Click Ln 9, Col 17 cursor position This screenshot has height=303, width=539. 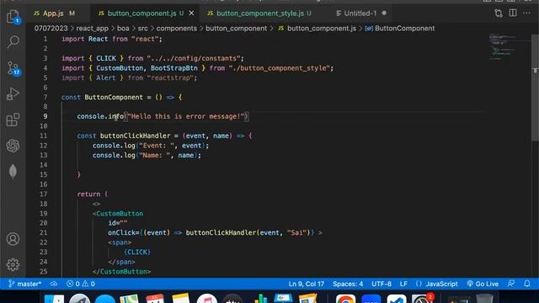[307, 284]
